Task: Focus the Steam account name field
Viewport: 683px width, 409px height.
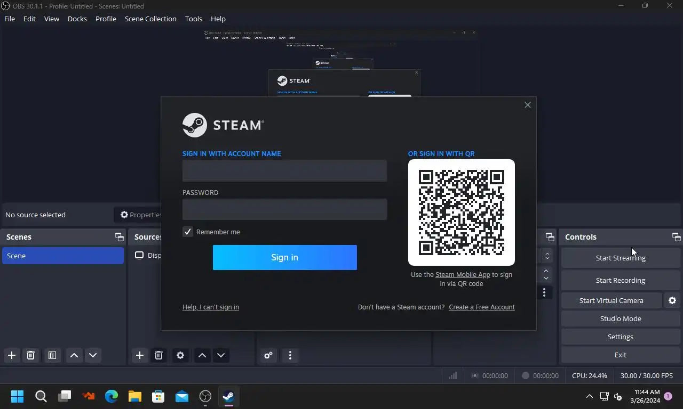Action: pos(284,170)
